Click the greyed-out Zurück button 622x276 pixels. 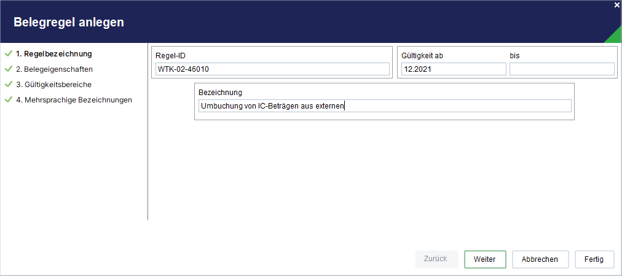[436, 259]
